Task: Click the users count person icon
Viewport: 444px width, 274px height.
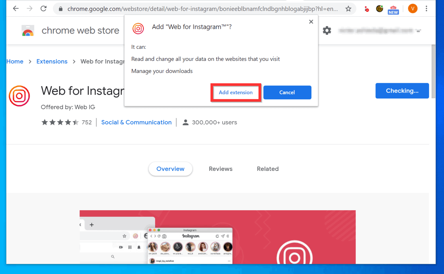Action: tap(185, 122)
